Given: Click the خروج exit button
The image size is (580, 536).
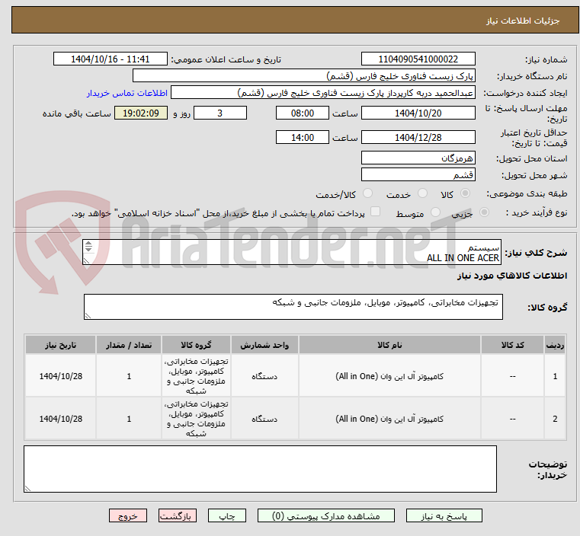Looking at the screenshot, I should pyautogui.click(x=128, y=515).
